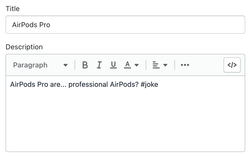This screenshot has height=157, width=250.
Task: Place cursor after the #joke hashtag
Action: pyautogui.click(x=158, y=84)
